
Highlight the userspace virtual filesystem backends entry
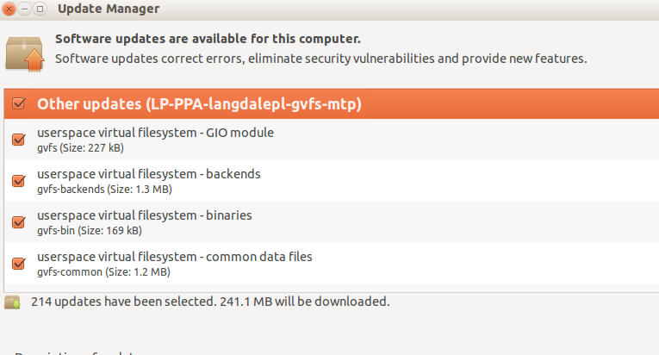click(148, 174)
